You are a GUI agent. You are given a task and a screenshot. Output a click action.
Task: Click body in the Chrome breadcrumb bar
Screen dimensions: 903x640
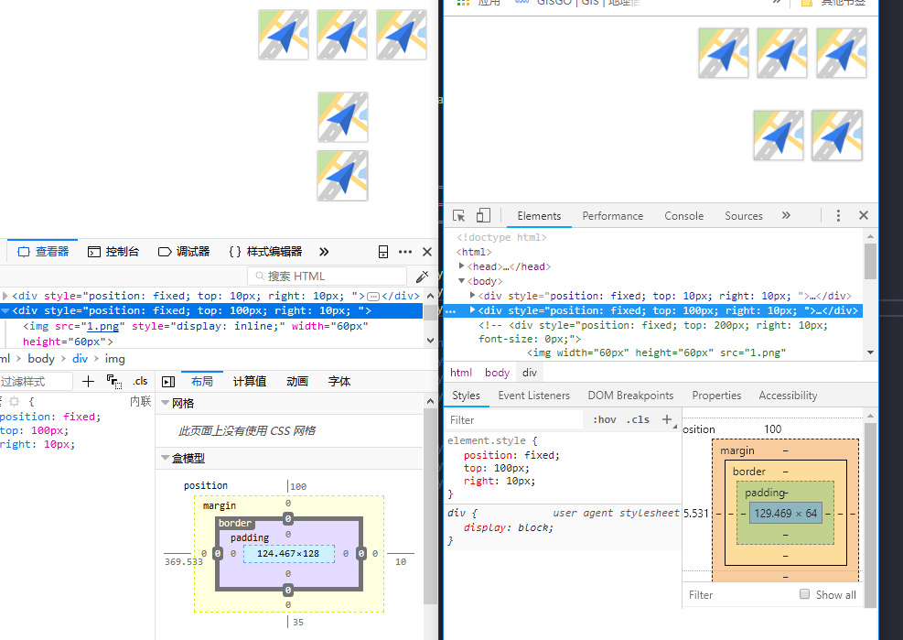coord(497,373)
